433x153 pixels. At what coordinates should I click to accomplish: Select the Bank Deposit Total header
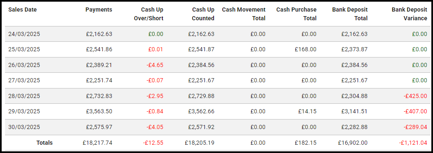click(350, 14)
